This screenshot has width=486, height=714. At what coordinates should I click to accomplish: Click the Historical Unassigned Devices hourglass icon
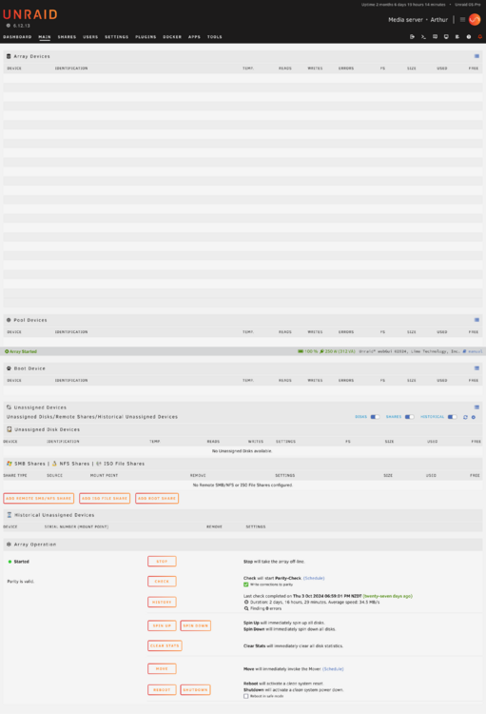[x=10, y=515]
